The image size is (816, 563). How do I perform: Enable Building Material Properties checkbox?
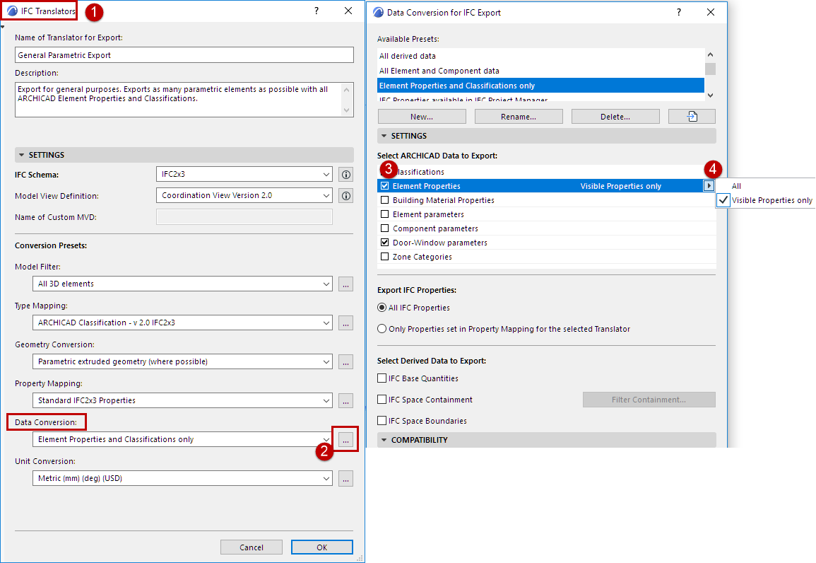(384, 200)
